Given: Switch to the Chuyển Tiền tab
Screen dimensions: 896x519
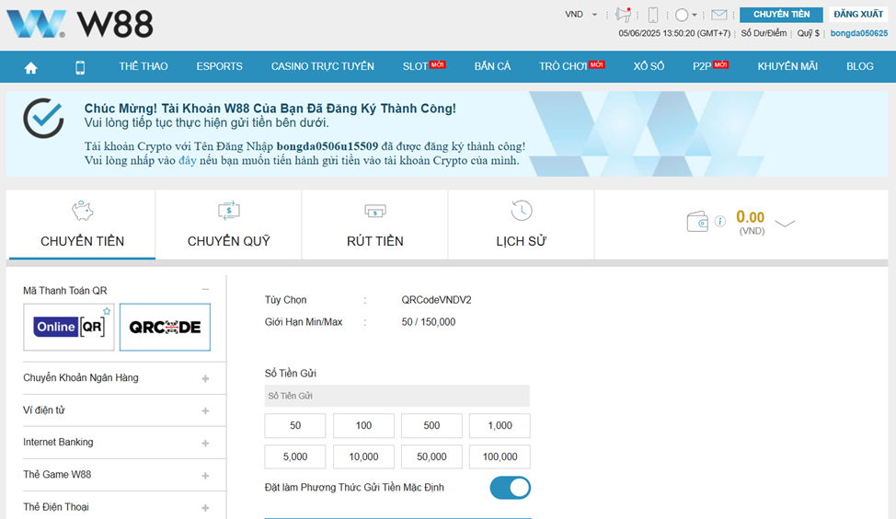Looking at the screenshot, I should coord(81,225).
